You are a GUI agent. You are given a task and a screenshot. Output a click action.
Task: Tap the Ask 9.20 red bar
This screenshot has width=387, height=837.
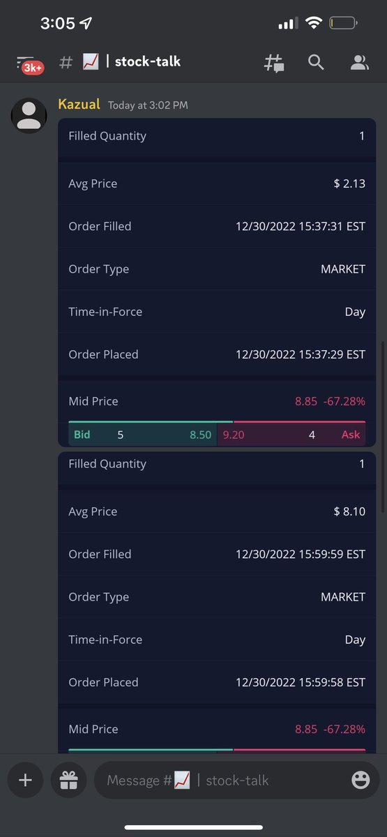(x=291, y=435)
